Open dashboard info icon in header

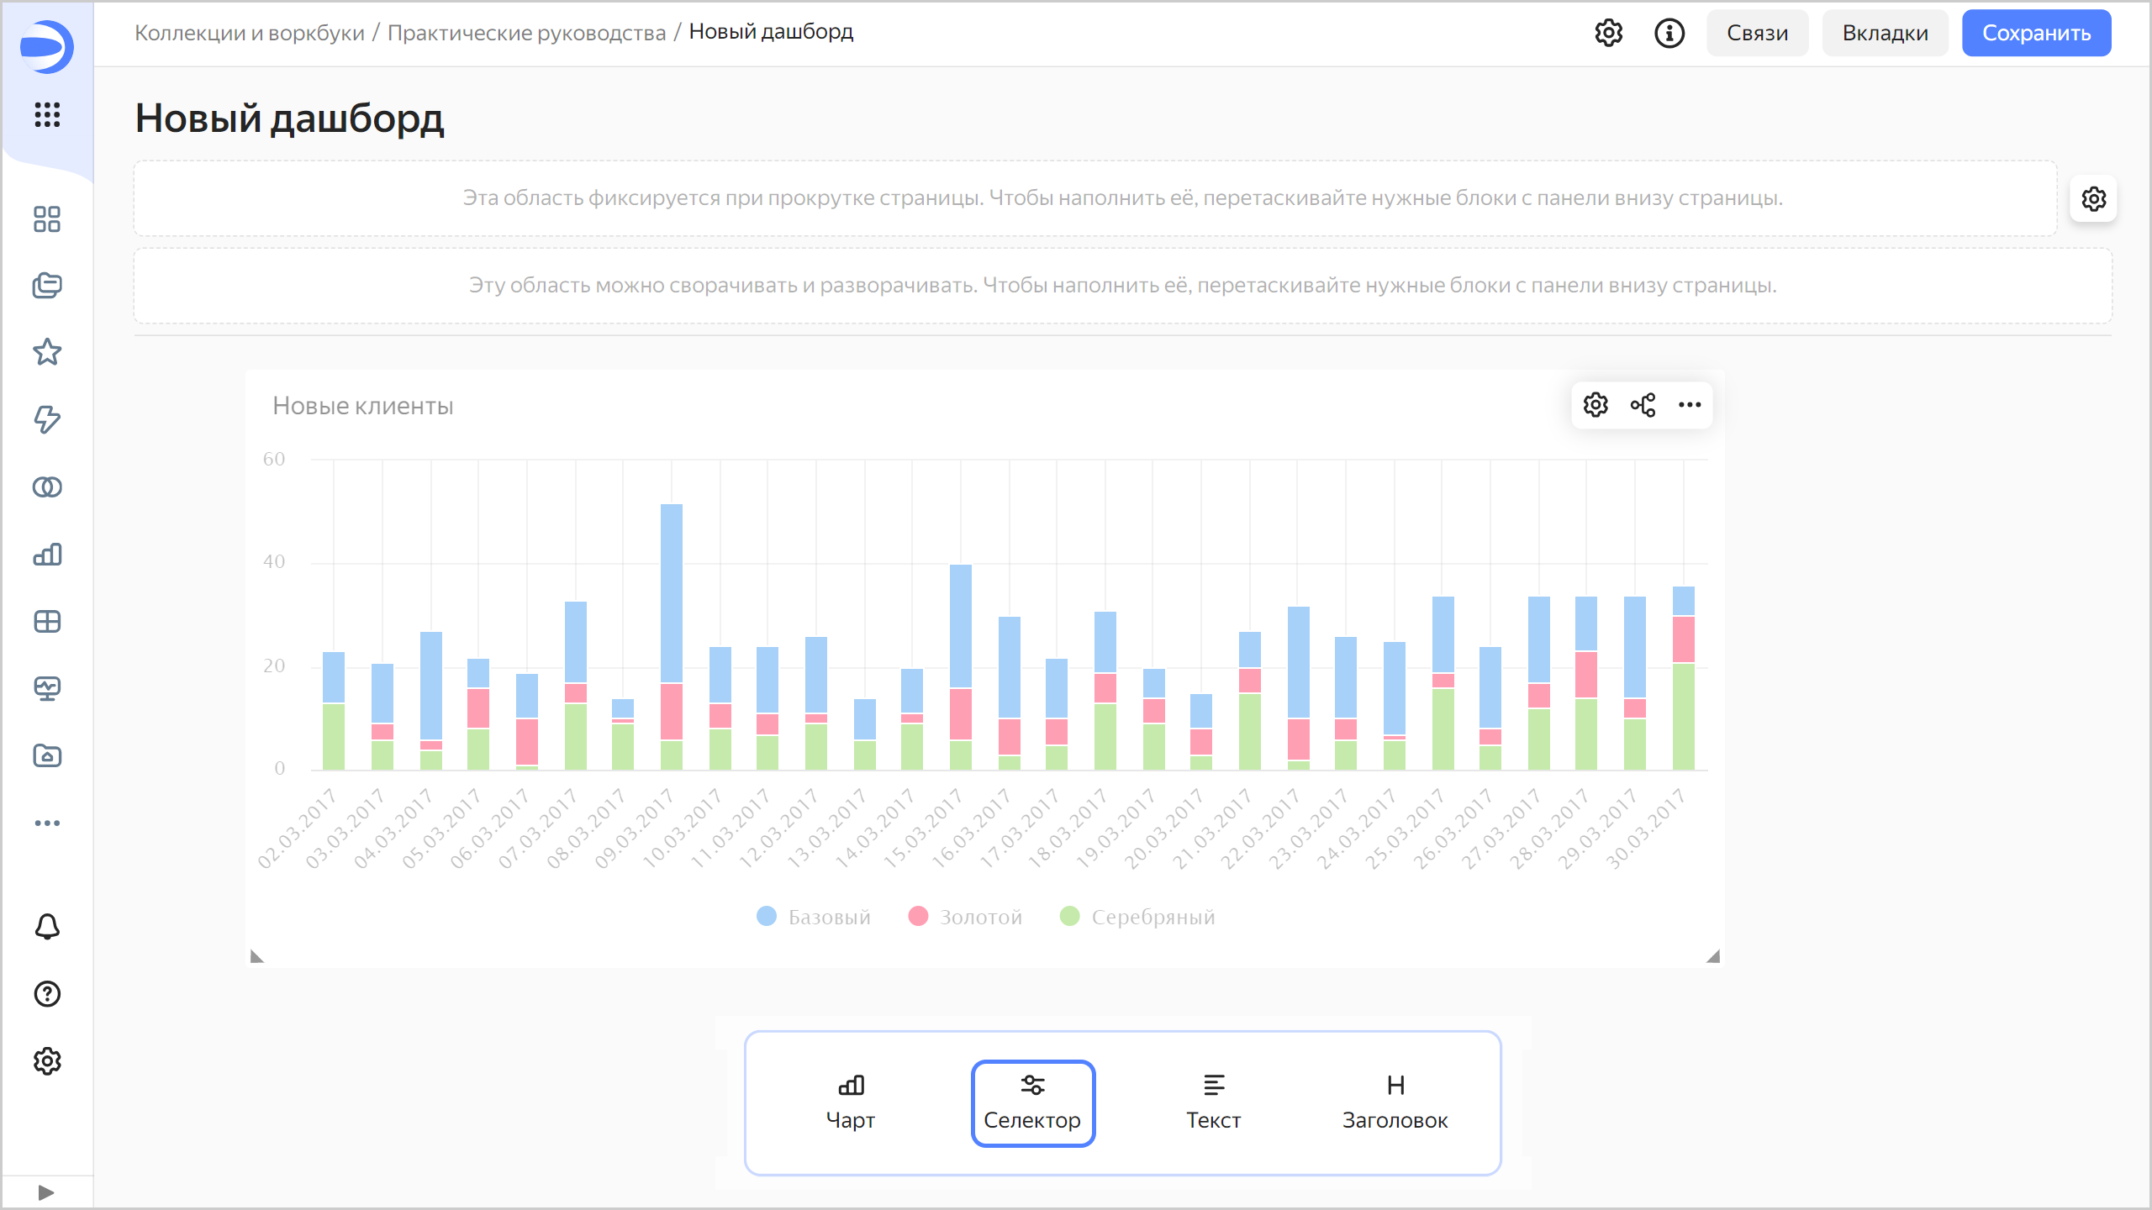[x=1669, y=34]
